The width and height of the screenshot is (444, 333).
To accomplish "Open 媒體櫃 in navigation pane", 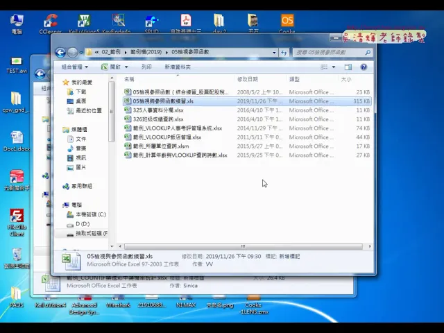I will [79, 130].
